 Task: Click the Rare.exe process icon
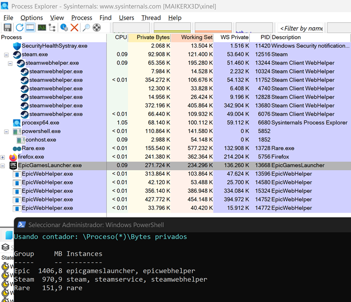pos(17,149)
